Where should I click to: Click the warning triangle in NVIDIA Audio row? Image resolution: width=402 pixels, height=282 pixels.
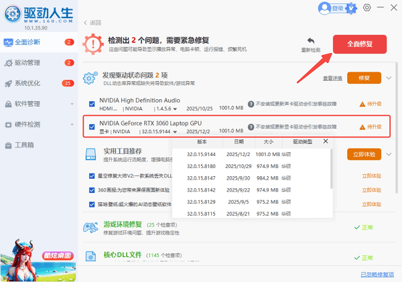362,104
